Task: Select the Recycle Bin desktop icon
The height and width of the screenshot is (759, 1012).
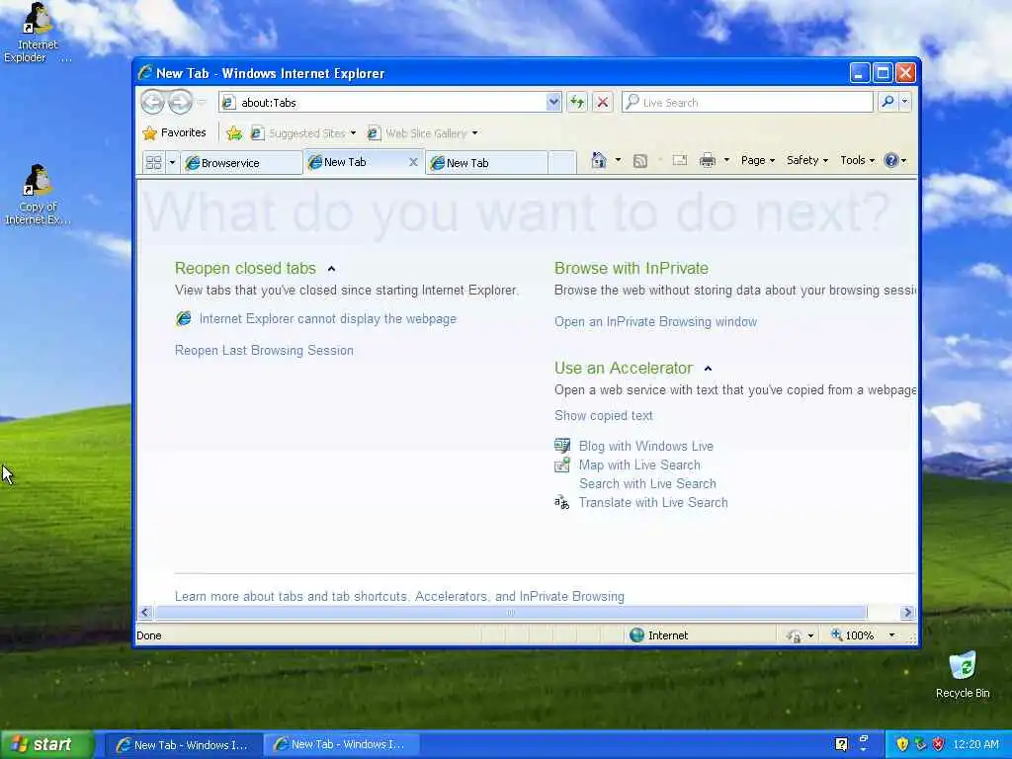Action: [963, 675]
